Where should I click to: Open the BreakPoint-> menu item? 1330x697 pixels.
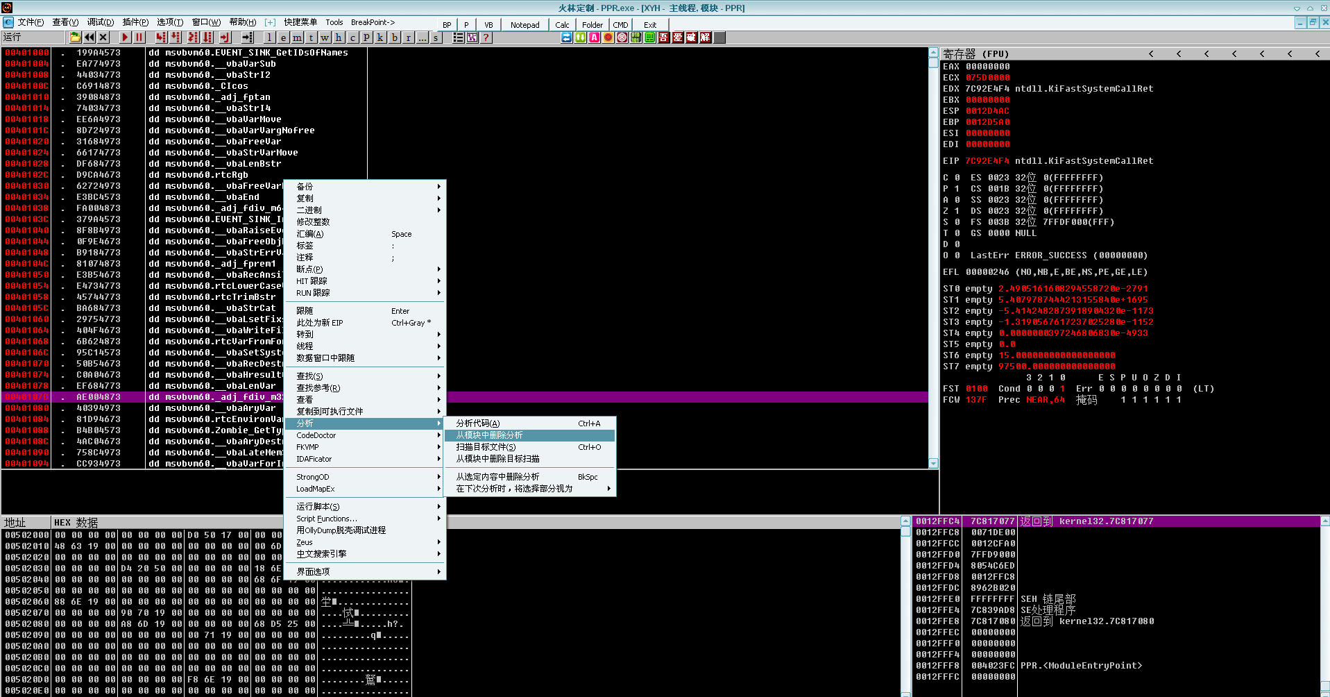tap(373, 22)
